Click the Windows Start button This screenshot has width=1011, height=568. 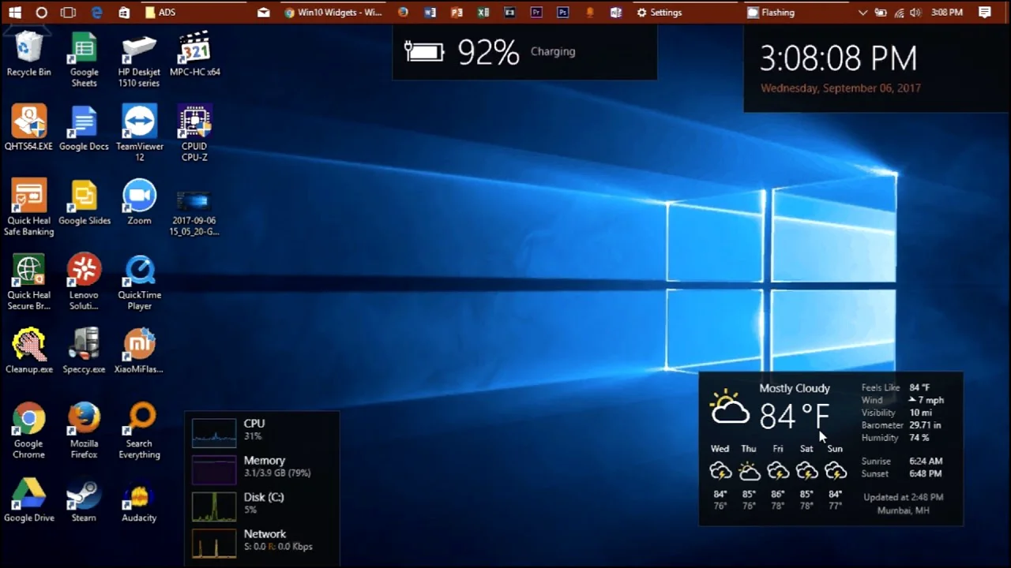tap(15, 13)
